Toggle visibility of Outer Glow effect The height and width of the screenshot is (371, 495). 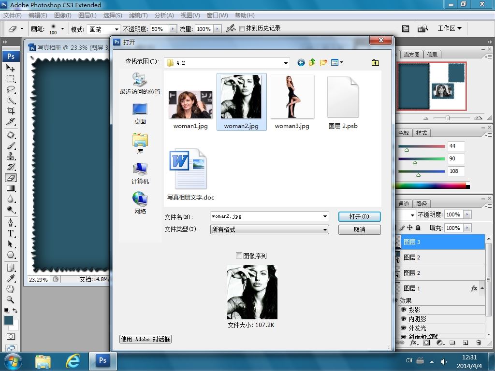point(403,328)
